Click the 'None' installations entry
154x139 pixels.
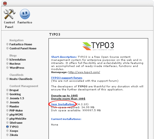click(55, 125)
